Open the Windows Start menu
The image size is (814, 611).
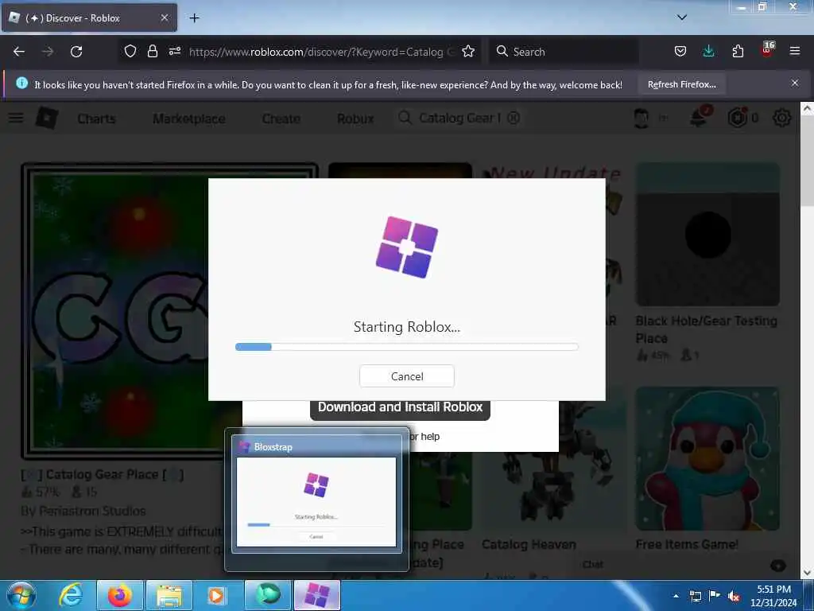click(21, 595)
